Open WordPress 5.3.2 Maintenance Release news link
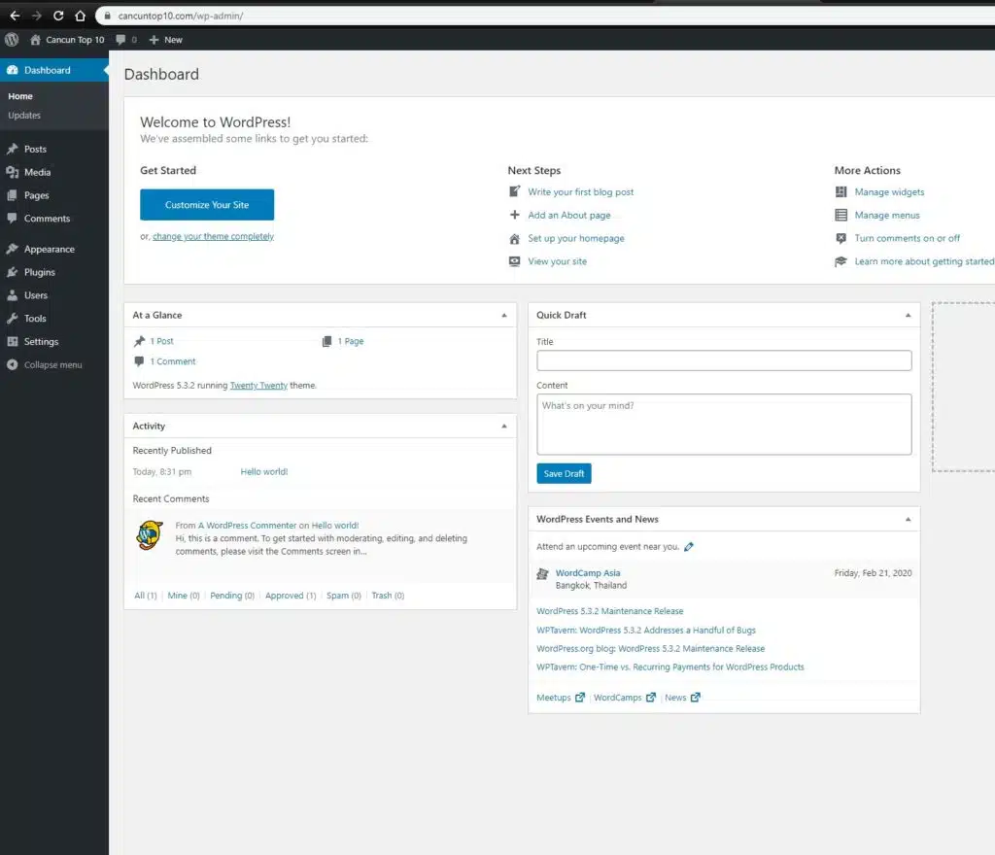The image size is (995, 855). 610,611
